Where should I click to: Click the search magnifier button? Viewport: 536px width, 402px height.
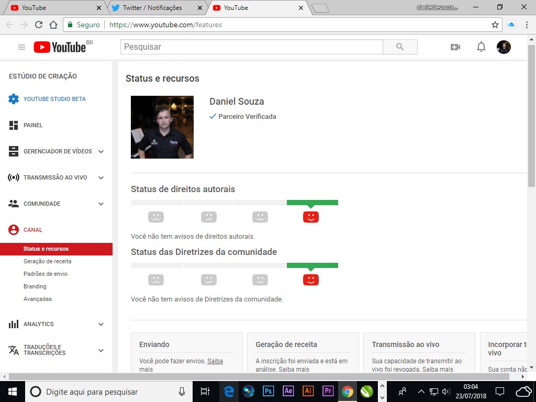tap(400, 47)
